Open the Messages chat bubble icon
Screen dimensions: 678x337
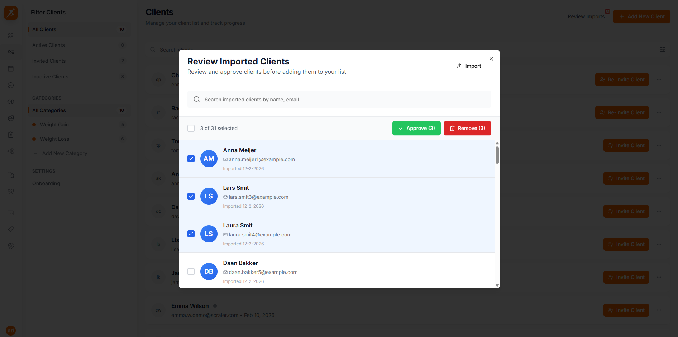pos(10,85)
